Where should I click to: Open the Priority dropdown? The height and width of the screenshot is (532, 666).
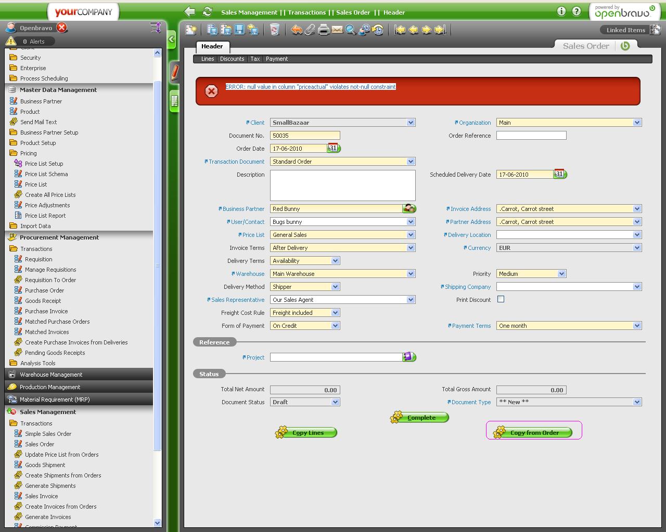pyautogui.click(x=561, y=274)
